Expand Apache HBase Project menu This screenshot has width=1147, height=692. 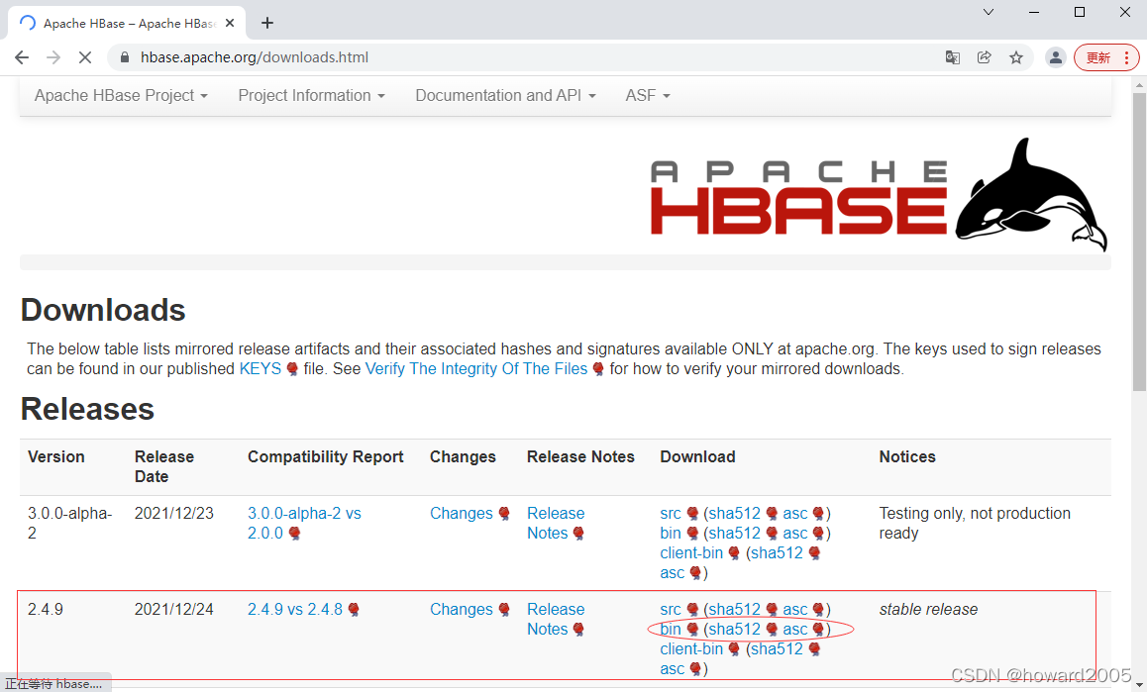point(122,96)
